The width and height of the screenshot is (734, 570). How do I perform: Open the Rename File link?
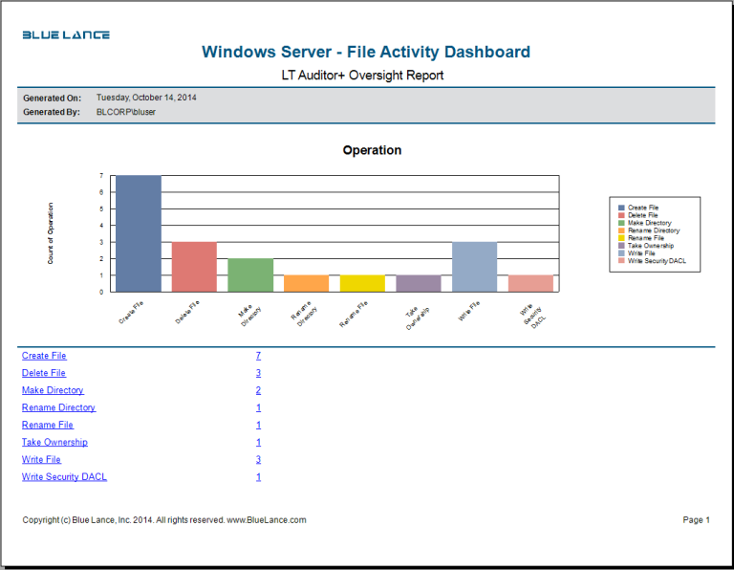47,425
